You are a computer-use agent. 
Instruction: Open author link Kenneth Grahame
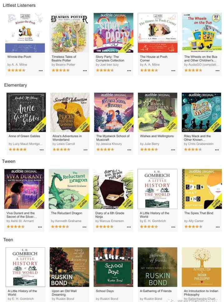(x=66, y=221)
